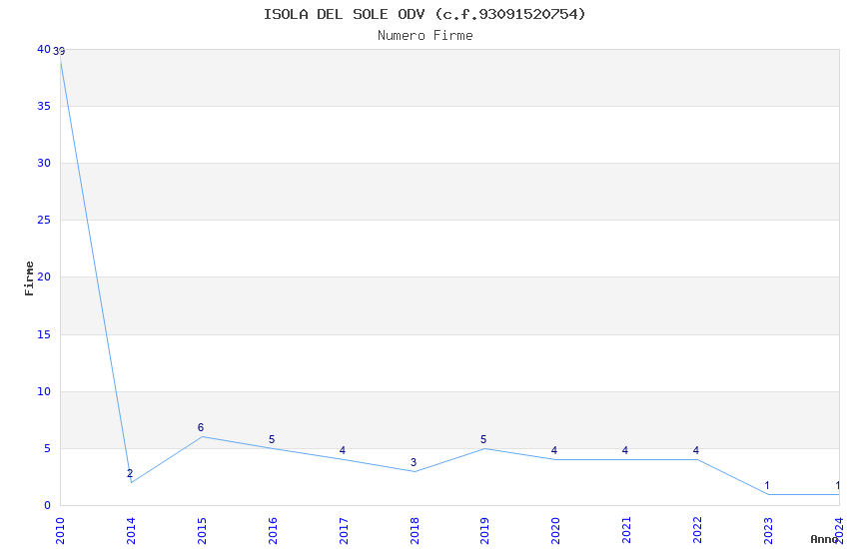Select the 2021 year label
This screenshot has height=549, width=849.
[x=626, y=531]
